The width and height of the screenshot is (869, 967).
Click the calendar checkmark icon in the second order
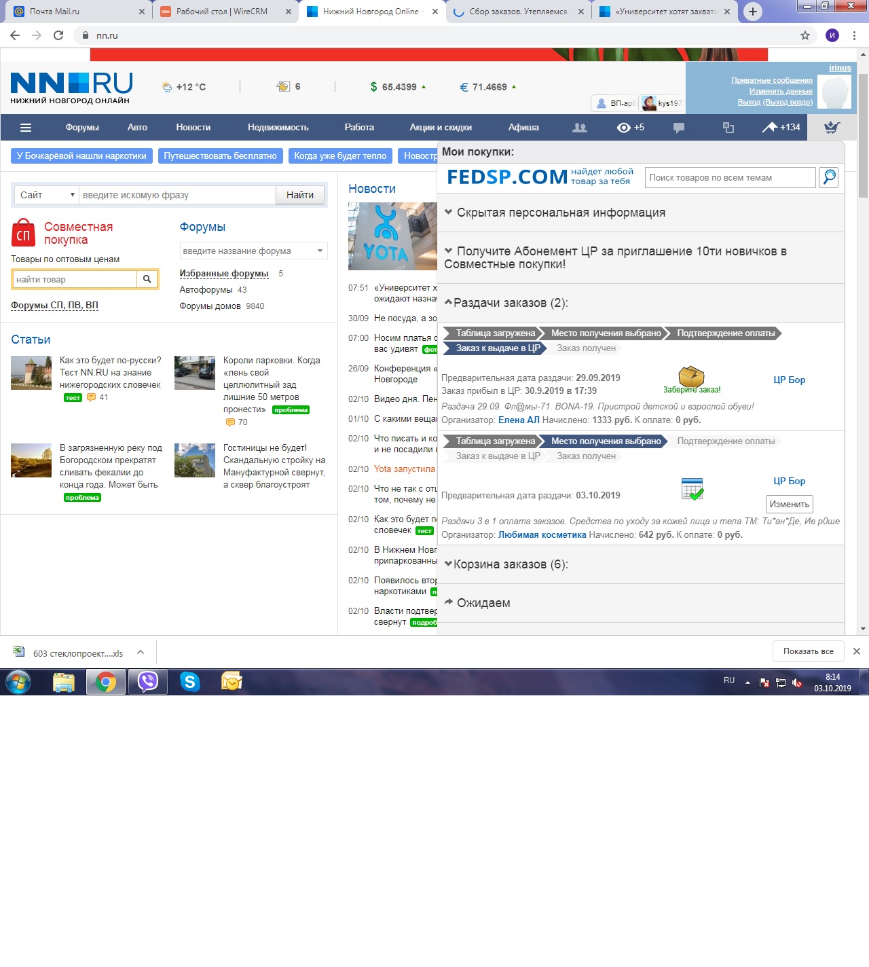[x=692, y=489]
